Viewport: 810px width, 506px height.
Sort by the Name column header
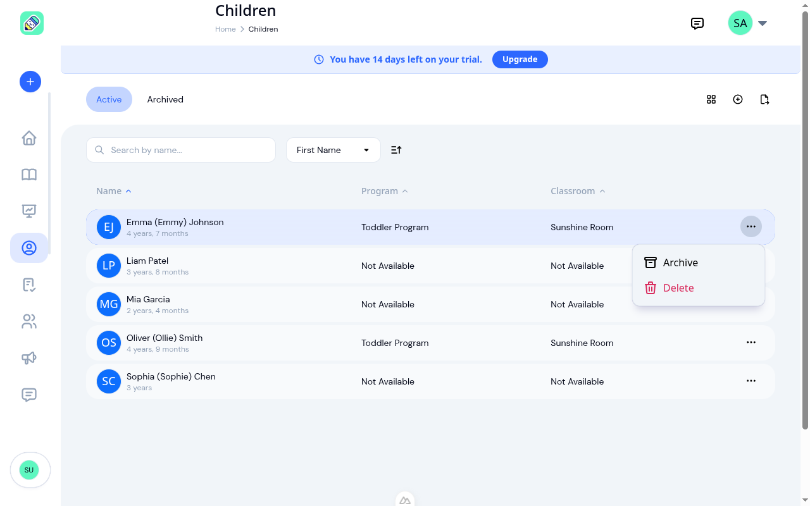pos(114,191)
